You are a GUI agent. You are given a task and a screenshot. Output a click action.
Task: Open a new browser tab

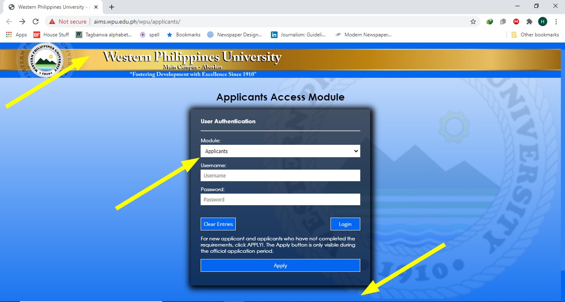pos(112,7)
